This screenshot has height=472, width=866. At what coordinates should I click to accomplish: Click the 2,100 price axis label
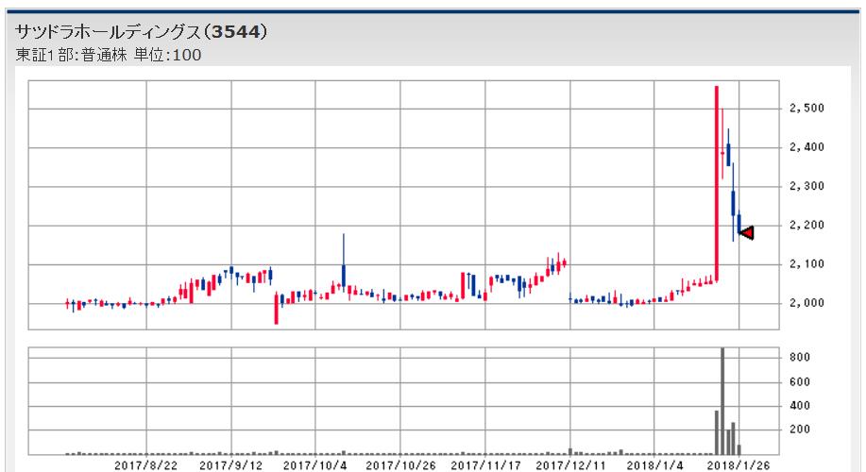point(807,264)
